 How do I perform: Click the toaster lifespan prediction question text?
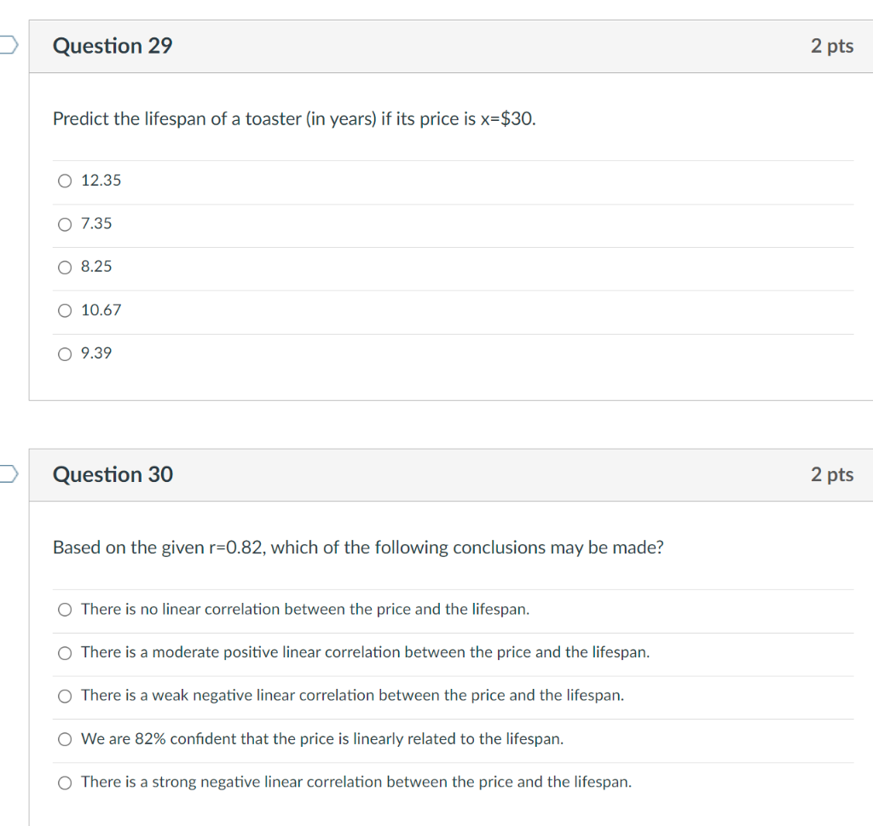tap(294, 119)
